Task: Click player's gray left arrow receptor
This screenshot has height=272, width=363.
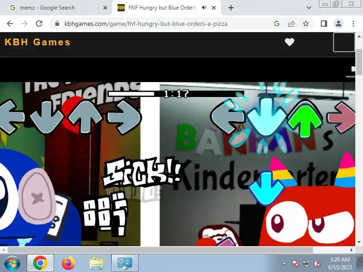Action: tap(228, 117)
